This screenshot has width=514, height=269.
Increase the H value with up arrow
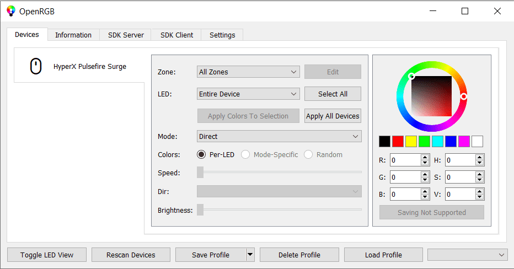tap(480, 157)
